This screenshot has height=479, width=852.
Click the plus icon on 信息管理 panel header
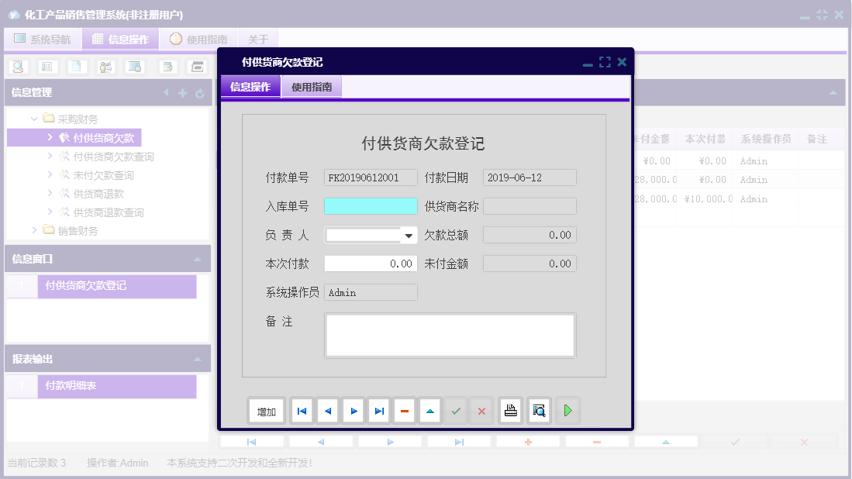click(x=182, y=93)
